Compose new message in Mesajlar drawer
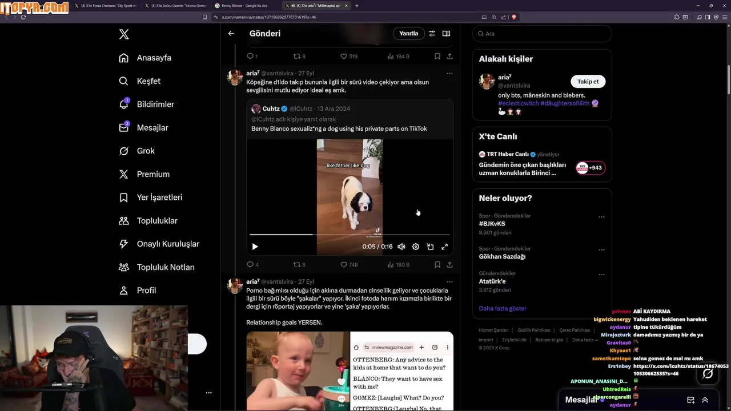This screenshot has width=731, height=411. pos(690,400)
